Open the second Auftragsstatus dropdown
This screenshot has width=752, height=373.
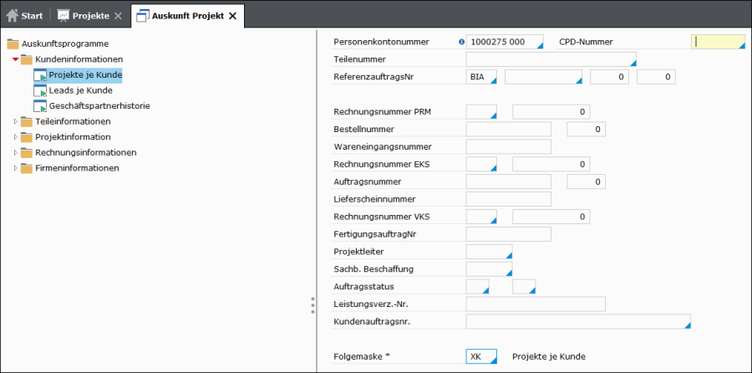click(x=524, y=287)
